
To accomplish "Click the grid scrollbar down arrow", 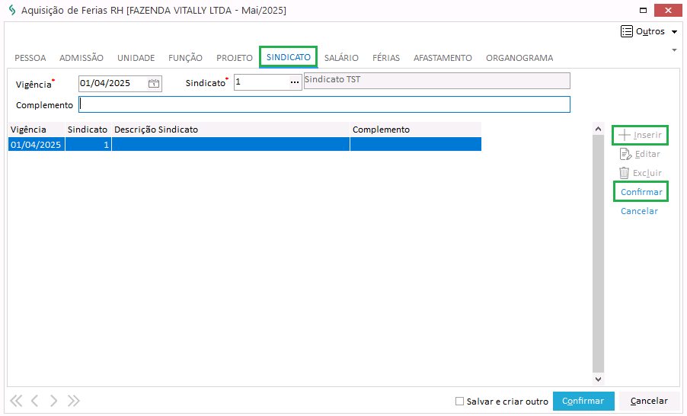I will click(x=598, y=379).
